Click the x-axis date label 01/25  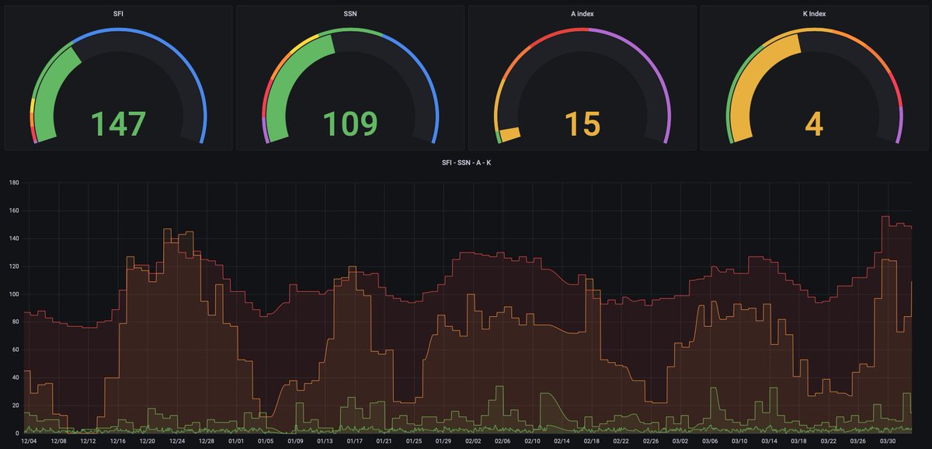tap(413, 440)
